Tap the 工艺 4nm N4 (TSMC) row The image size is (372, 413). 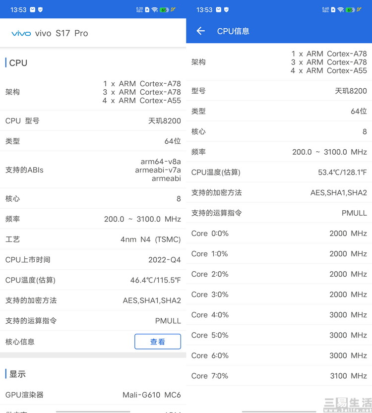[93, 239]
